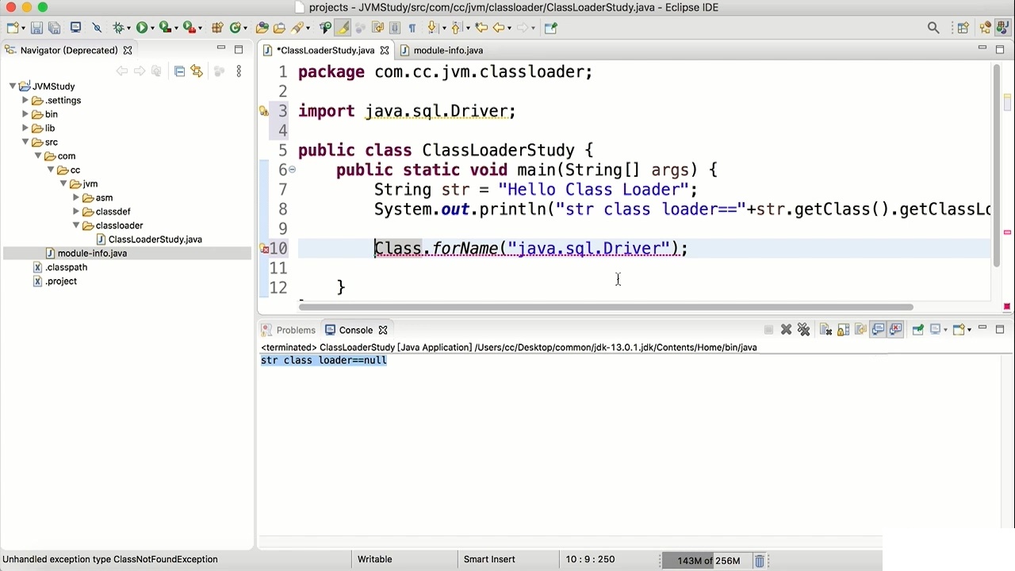
Task: Toggle Link with Editor in Navigator
Action: click(x=197, y=71)
